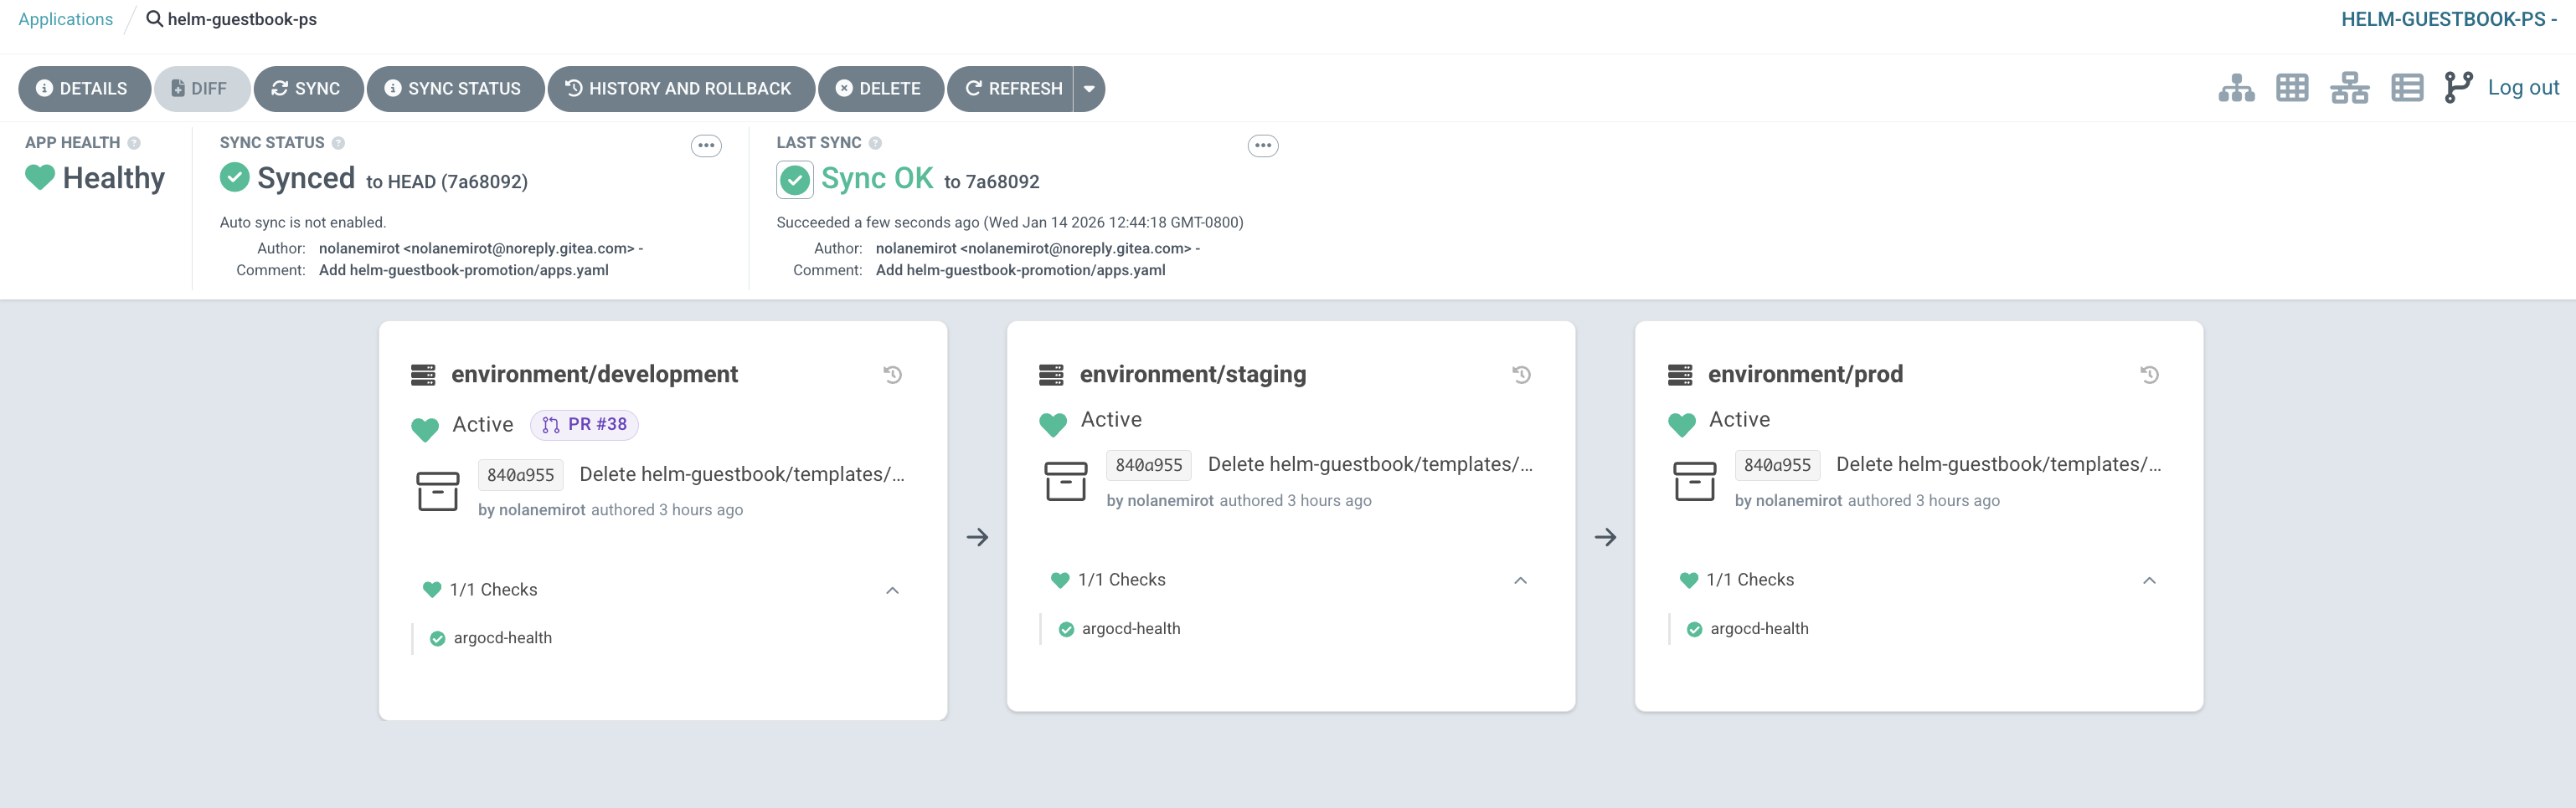Click the environment/prod server icon

(1680, 375)
